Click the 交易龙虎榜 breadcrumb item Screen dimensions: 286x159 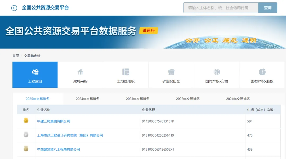pos(32,56)
